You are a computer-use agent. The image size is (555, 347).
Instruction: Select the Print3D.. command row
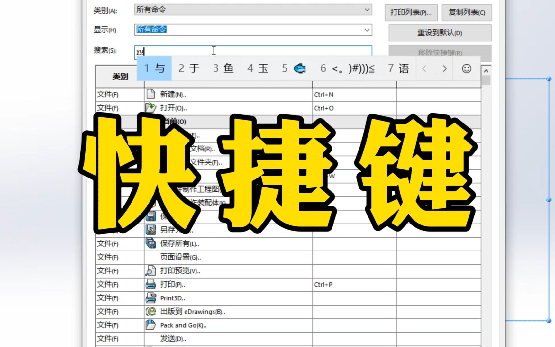(288, 298)
